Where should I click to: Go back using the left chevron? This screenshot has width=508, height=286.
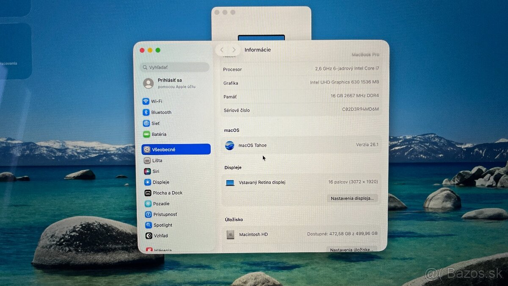pyautogui.click(x=222, y=50)
